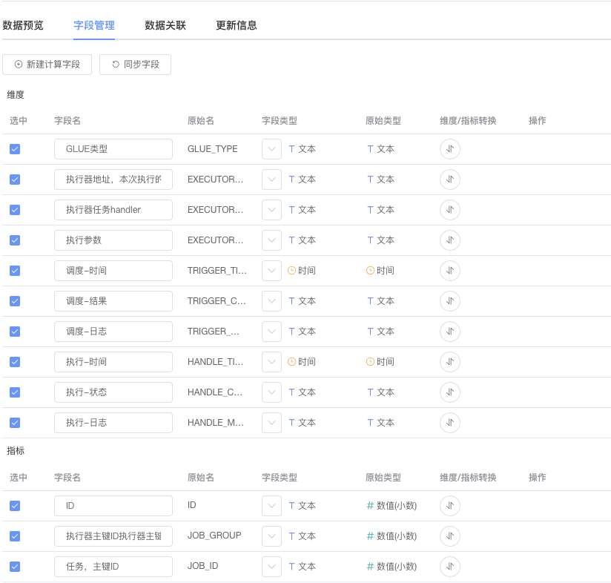Screen dimensions: 611x583
Task: Click the convert icon in the ID metric row
Action: click(450, 505)
